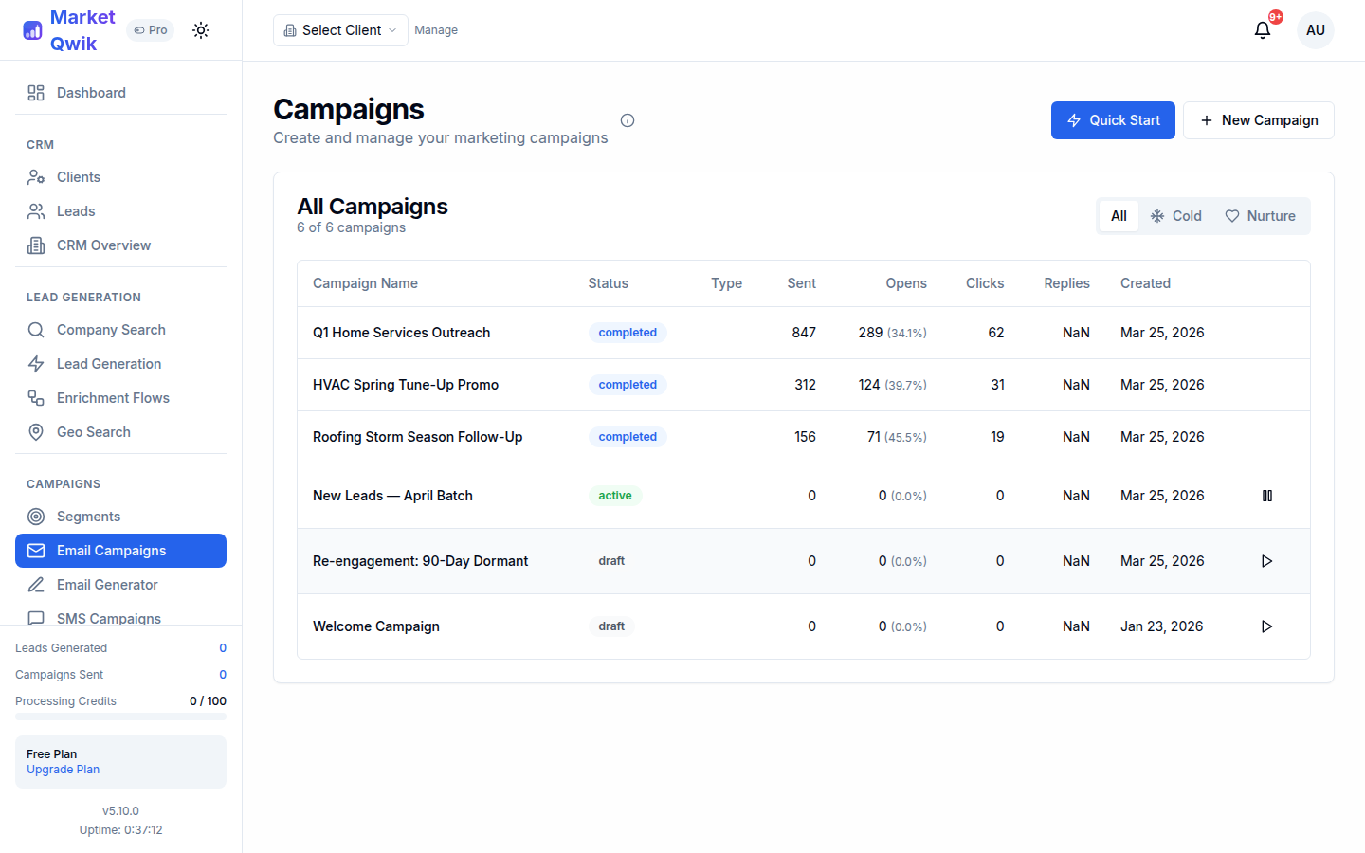
Task: Filter campaigns by Cold type
Action: click(x=1175, y=215)
